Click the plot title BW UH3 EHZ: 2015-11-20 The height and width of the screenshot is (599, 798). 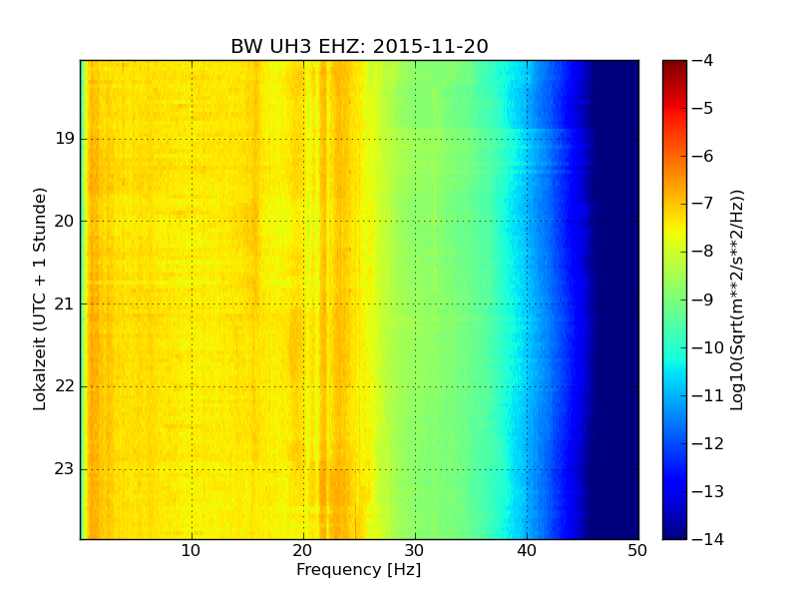(x=359, y=46)
